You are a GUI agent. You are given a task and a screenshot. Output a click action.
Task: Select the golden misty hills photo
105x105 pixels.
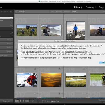(x=51, y=80)
